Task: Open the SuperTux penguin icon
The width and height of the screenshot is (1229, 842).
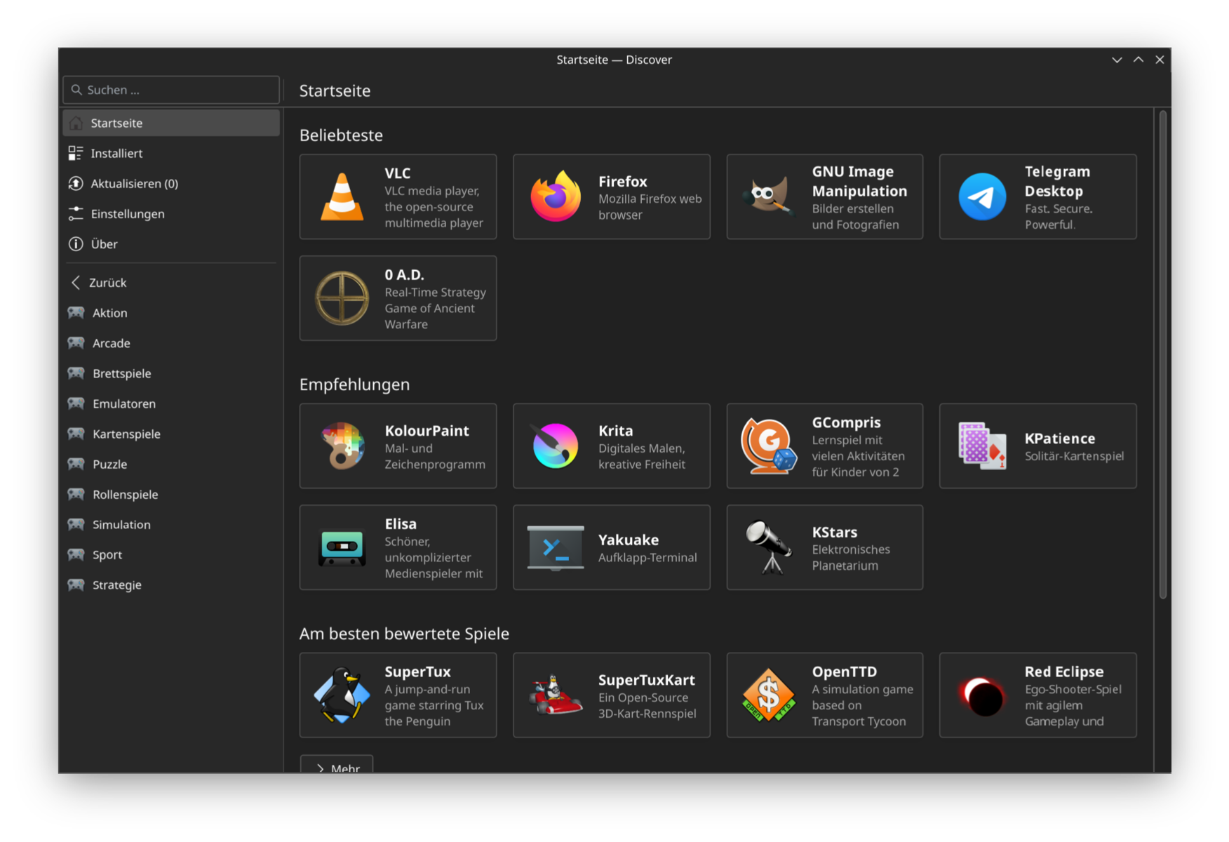Action: pos(342,695)
